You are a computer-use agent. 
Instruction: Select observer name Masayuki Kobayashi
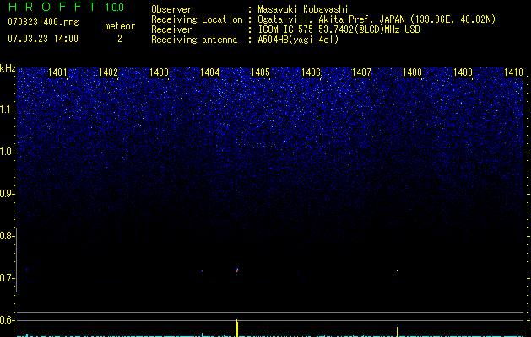(303, 9)
